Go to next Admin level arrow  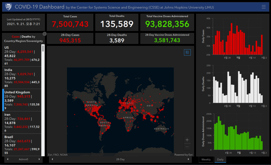pyautogui.click(x=39, y=159)
